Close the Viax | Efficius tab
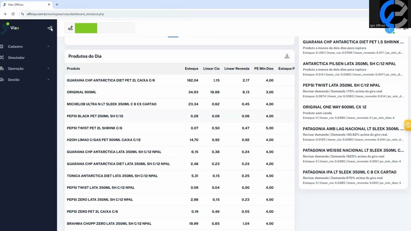Screen dimensions: 411x231 [x=49, y=4]
